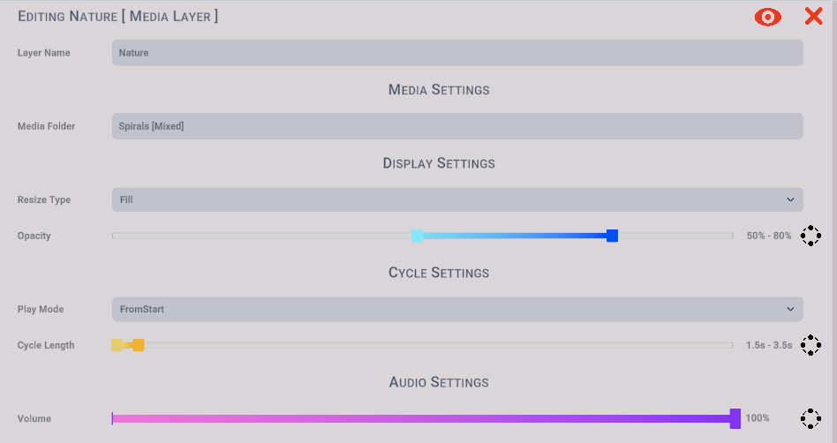Click the light blue Opacity minimum handle
This screenshot has height=443, width=837.
(417, 236)
